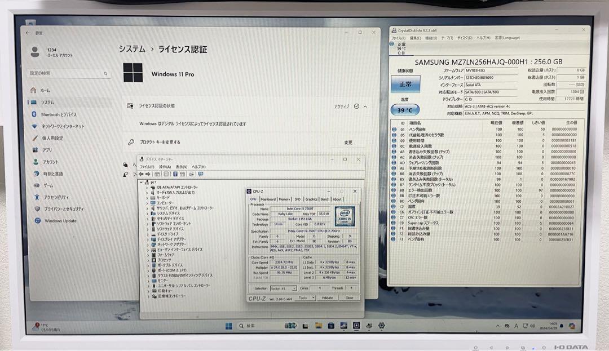Image resolution: width=609 pixels, height=351 pixels.
Task: Collapse the pc1 root node in Device Manager
Action: coord(141,182)
